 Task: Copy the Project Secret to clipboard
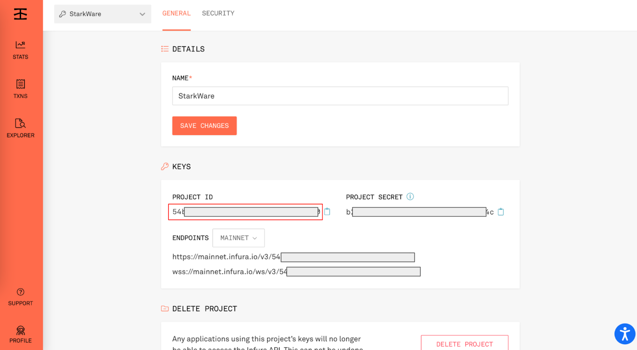click(501, 212)
